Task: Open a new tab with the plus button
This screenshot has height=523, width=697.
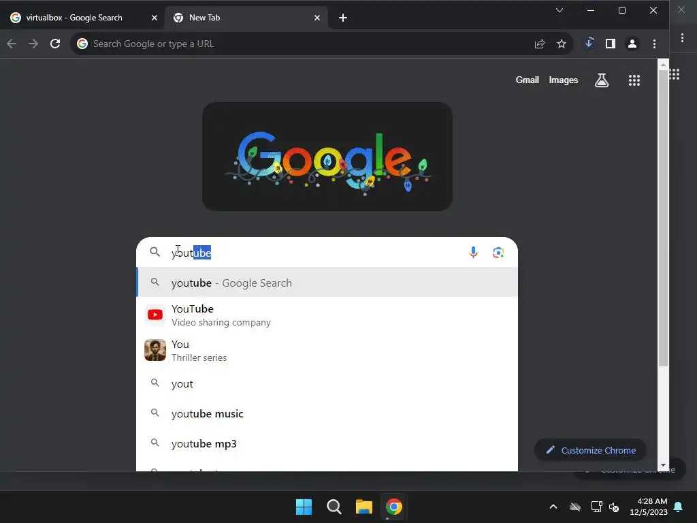Action: point(343,18)
